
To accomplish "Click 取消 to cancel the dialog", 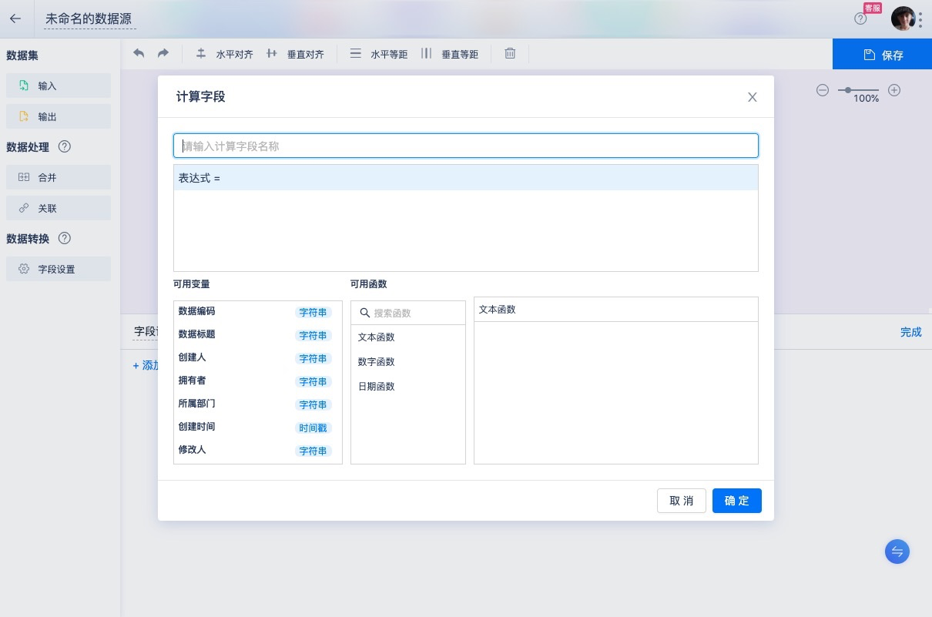I will pyautogui.click(x=682, y=501).
